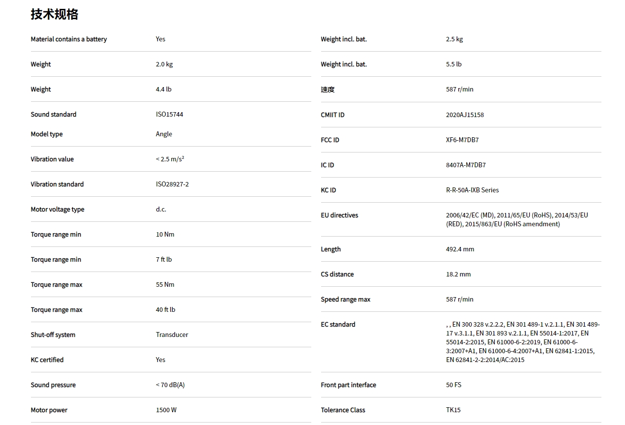This screenshot has height=425, width=625.
Task: Select the Shut-off system value Transducer
Action: 172,335
